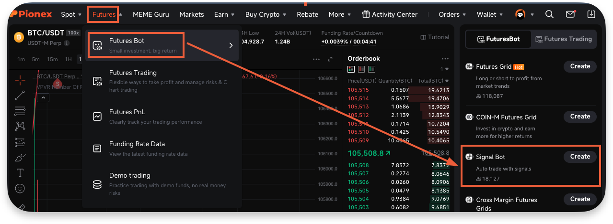Switch to the Futures Trading tab

564,39
